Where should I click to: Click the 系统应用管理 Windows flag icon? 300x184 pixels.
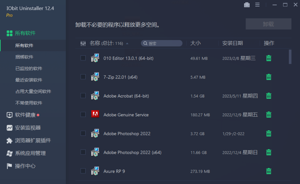coord(9,153)
